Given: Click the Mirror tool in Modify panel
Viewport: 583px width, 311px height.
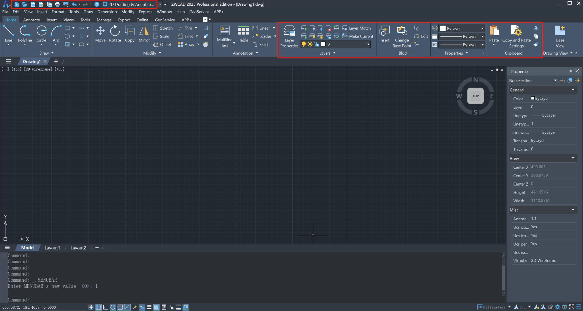Looking at the screenshot, I should coord(144,34).
